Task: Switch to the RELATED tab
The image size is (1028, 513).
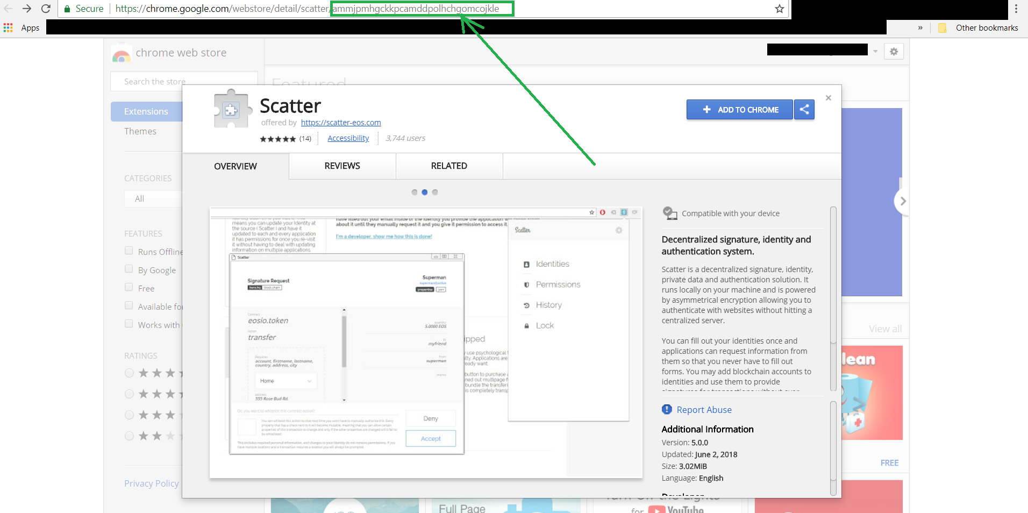Action: click(x=449, y=166)
